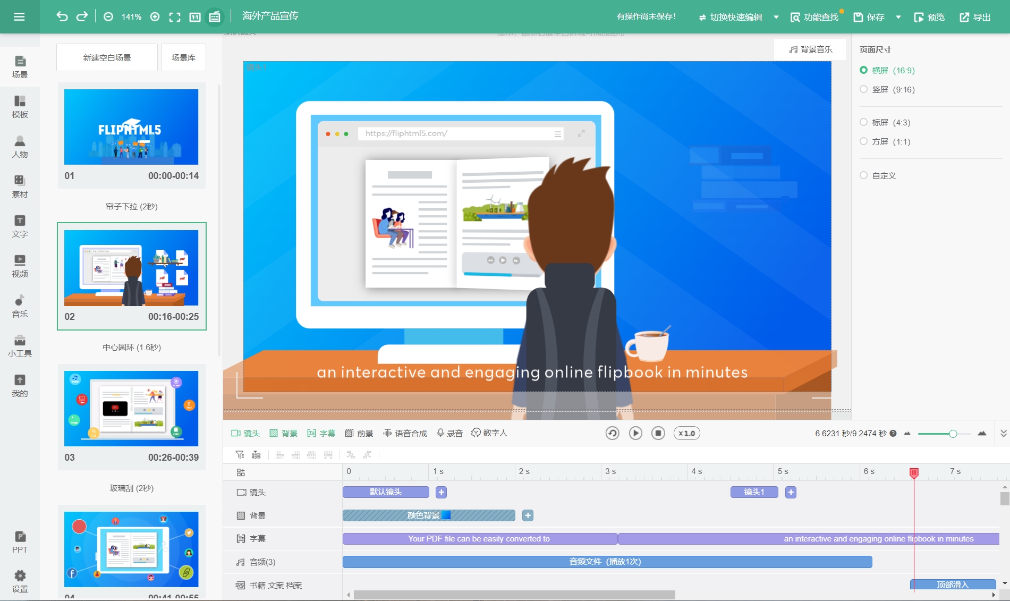Fit canvas to full view
Image resolution: width=1010 pixels, height=601 pixels.
(175, 17)
